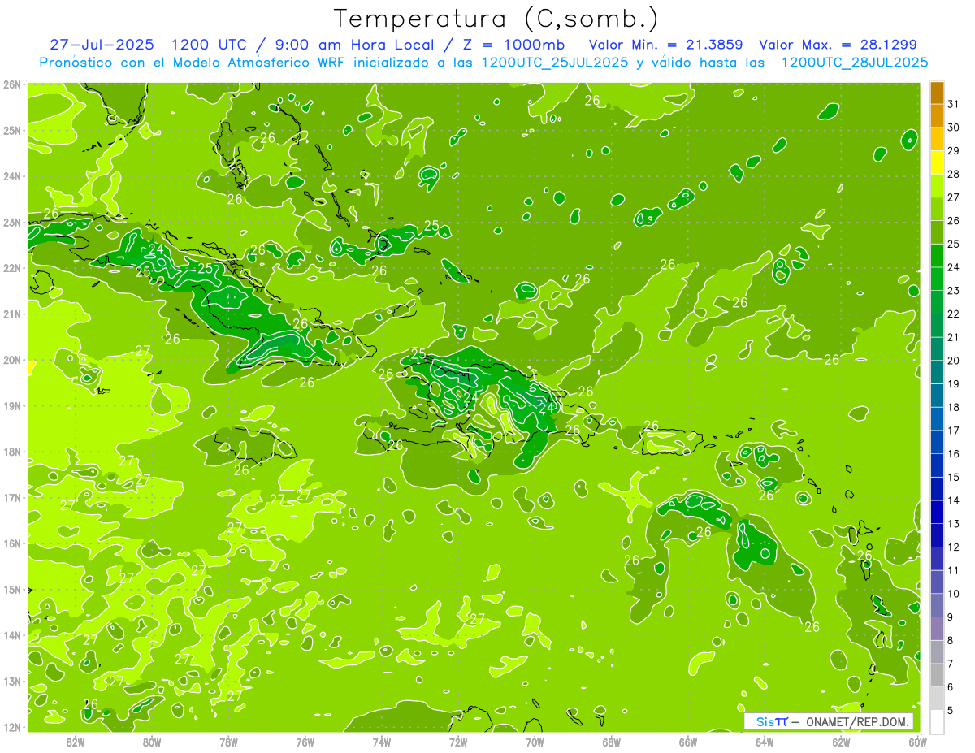Image resolution: width=975 pixels, height=753 pixels.
Task: Click the "21N" latitude axis label
Action: pyautogui.click(x=12, y=314)
